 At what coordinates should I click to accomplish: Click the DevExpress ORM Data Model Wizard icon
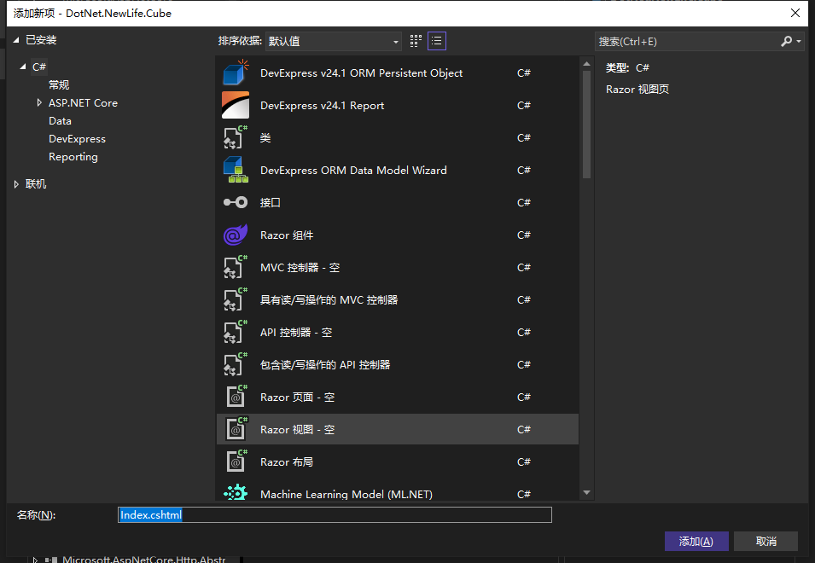tap(236, 170)
